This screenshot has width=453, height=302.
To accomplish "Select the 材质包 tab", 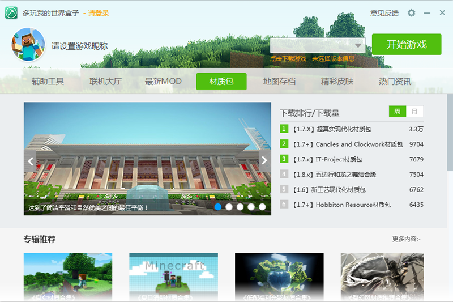I will [221, 81].
